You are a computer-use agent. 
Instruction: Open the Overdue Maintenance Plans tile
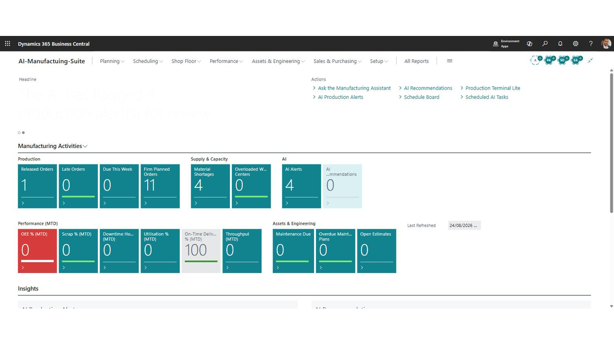point(336,251)
